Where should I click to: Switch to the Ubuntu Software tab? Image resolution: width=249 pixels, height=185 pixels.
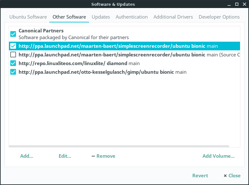click(x=28, y=17)
